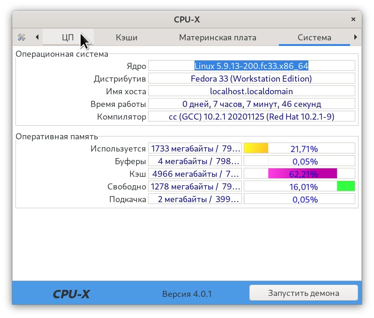Click the 2 мегабайты swap value
Viewport: 374px width, 318px height.
tap(195, 199)
